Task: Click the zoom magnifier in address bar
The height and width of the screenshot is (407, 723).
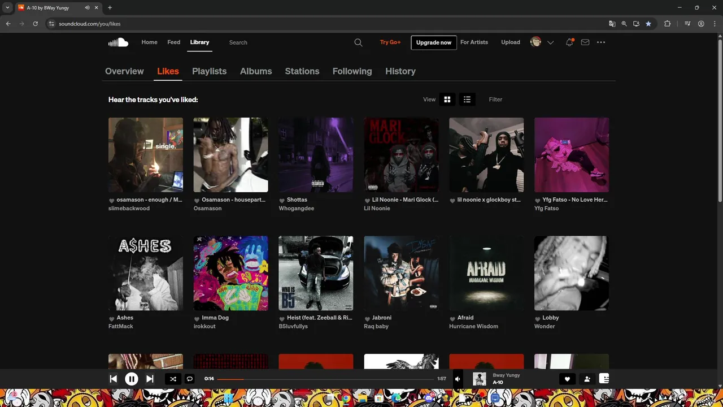Action: point(624,24)
